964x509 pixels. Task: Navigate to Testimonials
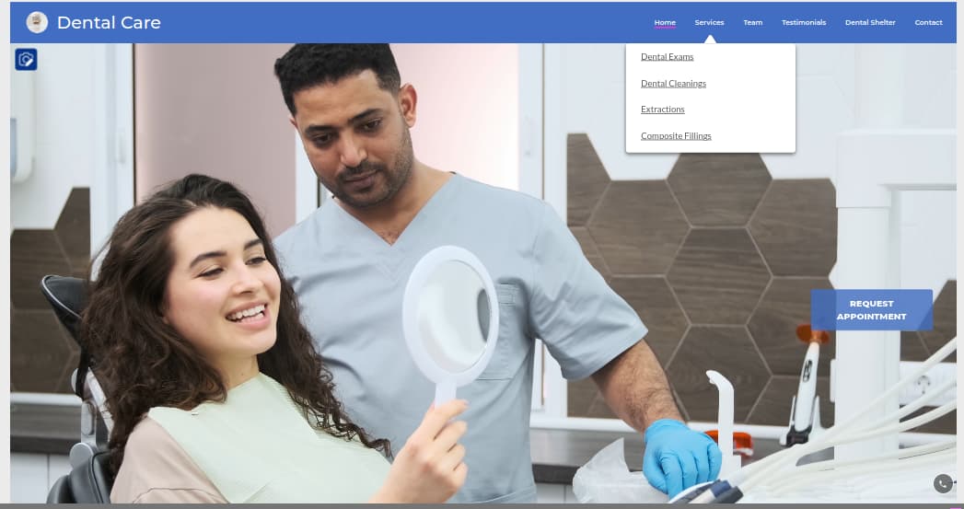click(x=803, y=22)
